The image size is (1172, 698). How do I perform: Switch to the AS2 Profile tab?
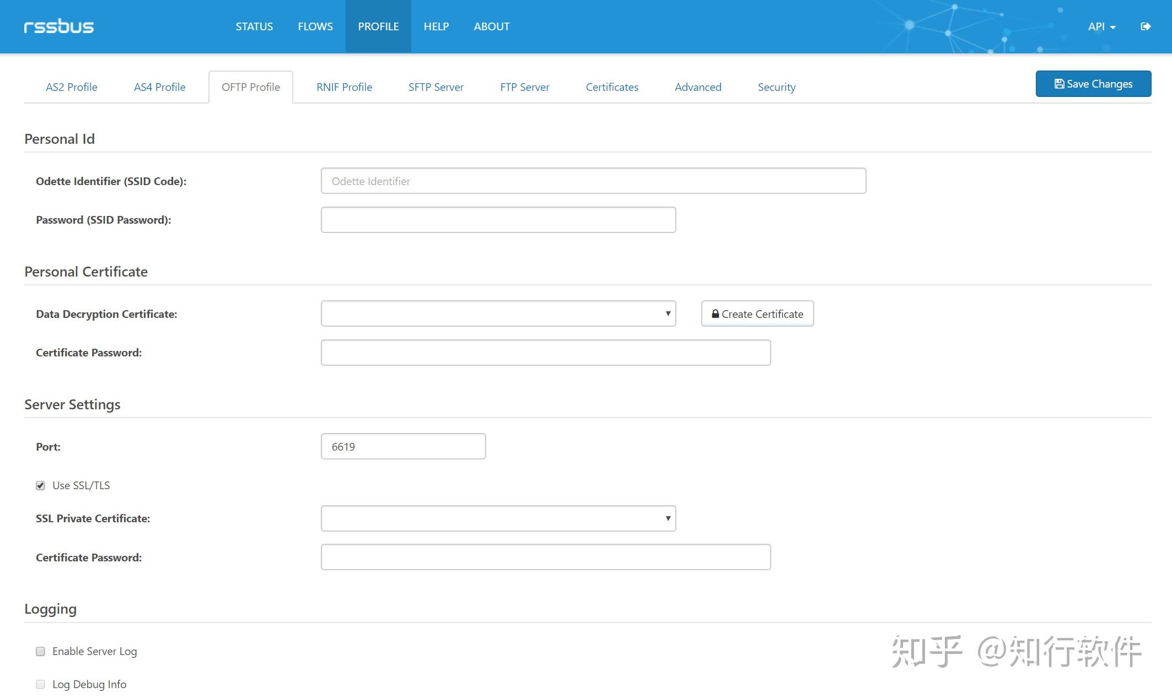click(x=72, y=87)
